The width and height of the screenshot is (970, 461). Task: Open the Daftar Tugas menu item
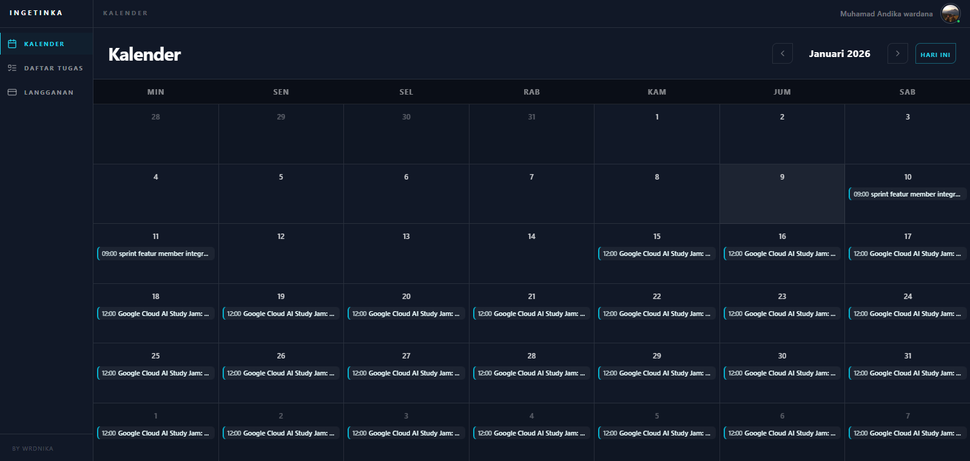pos(53,68)
